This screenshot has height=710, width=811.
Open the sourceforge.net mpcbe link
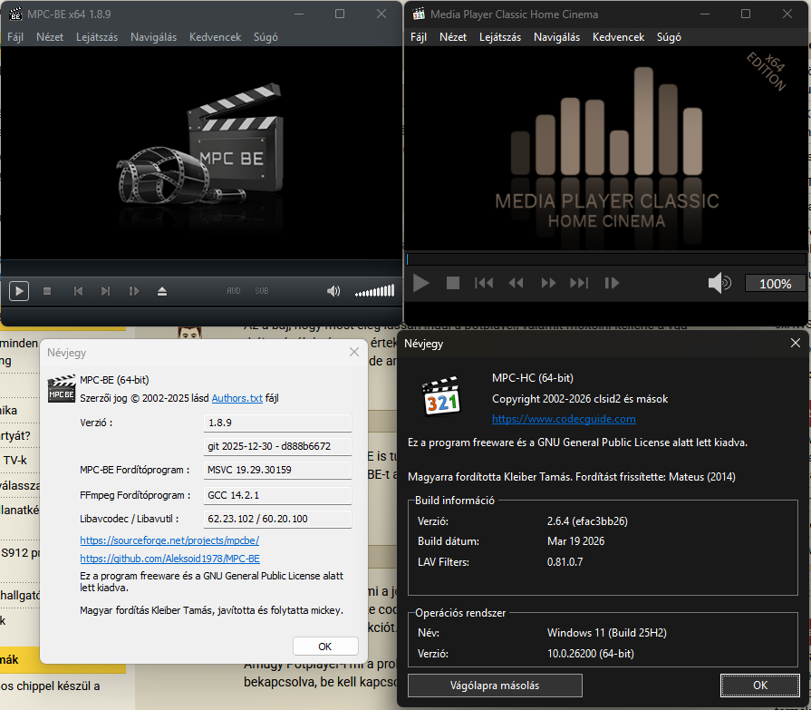169,540
